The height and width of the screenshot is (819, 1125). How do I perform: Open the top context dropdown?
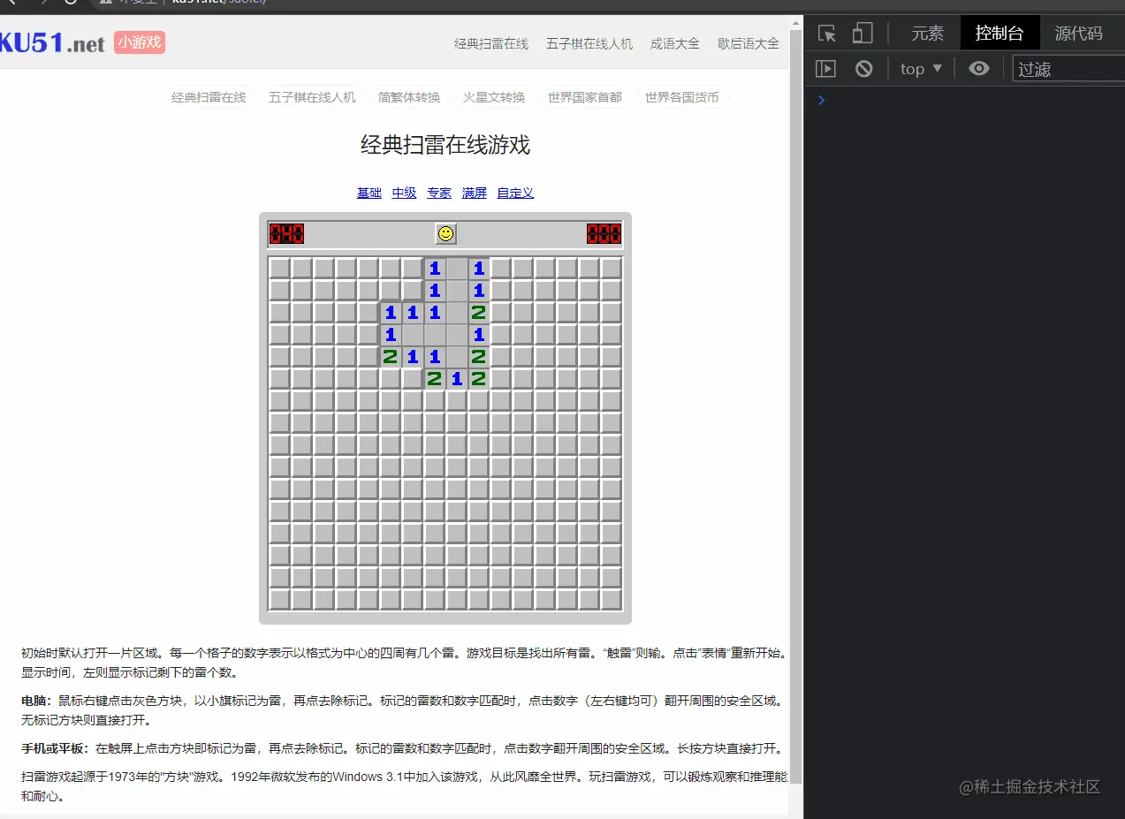tap(921, 68)
